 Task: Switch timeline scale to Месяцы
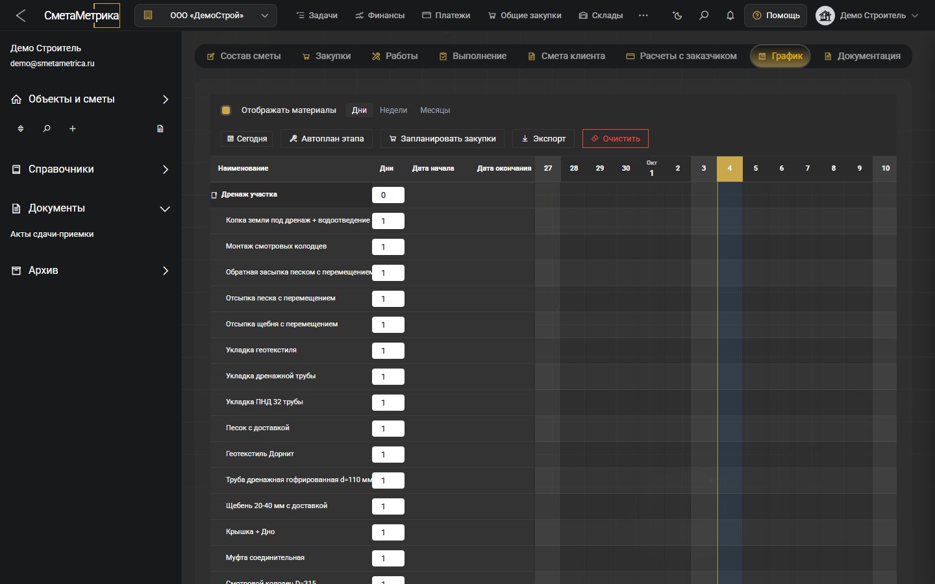[x=435, y=110]
